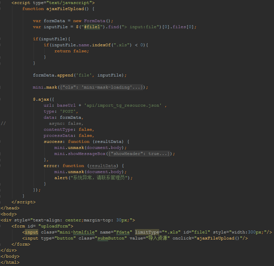The image size is (274, 266).
Task: Expand the folded "cls": 'mini-mask-loading' block
Action: [101, 87]
